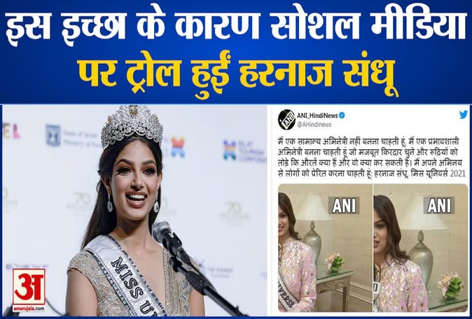Click the colorful butterfly logo beside the crown

click(178, 147)
